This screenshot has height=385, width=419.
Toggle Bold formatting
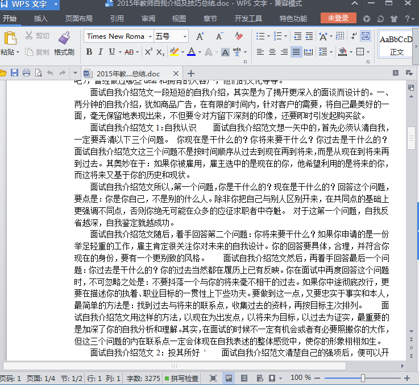click(89, 52)
